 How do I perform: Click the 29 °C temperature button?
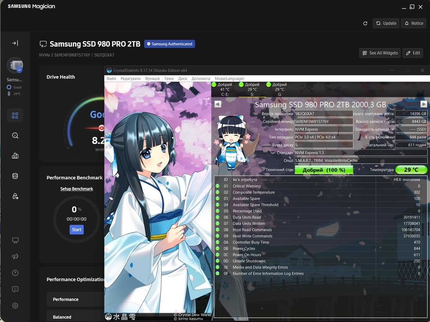[x=412, y=170]
